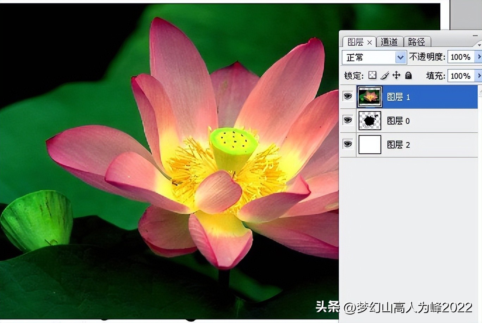
Task: Open the 不透明度 opacity value arrow
Action: tap(479, 56)
